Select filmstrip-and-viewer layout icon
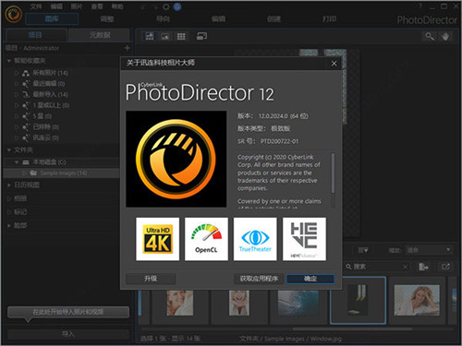462x346 pixels. point(150,36)
